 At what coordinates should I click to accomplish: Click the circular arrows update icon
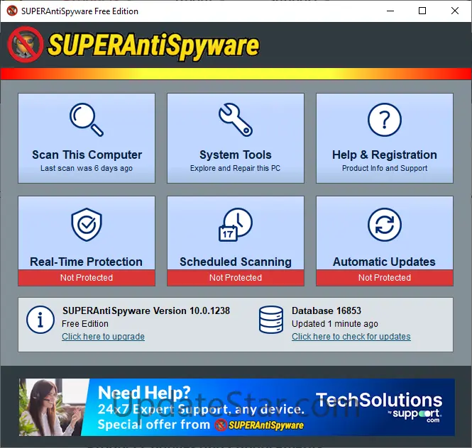(385, 224)
